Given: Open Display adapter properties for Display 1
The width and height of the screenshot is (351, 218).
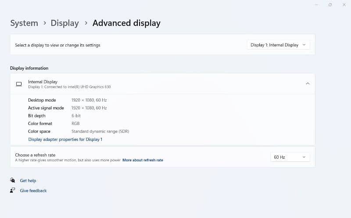Looking at the screenshot, I should pyautogui.click(x=65, y=139).
